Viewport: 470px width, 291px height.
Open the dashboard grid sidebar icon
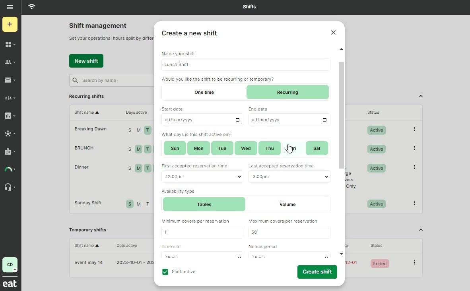click(8, 45)
